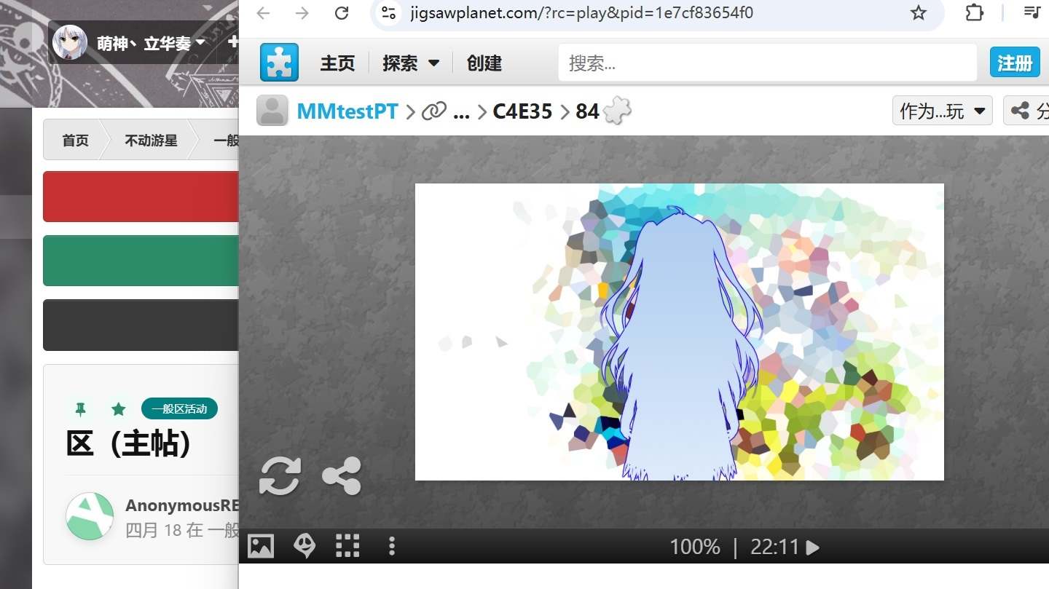This screenshot has height=589, width=1049.
Task: Bookmark this page with star icon
Action: tap(919, 12)
